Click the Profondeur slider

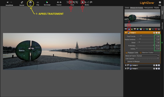click(x=145, y=45)
